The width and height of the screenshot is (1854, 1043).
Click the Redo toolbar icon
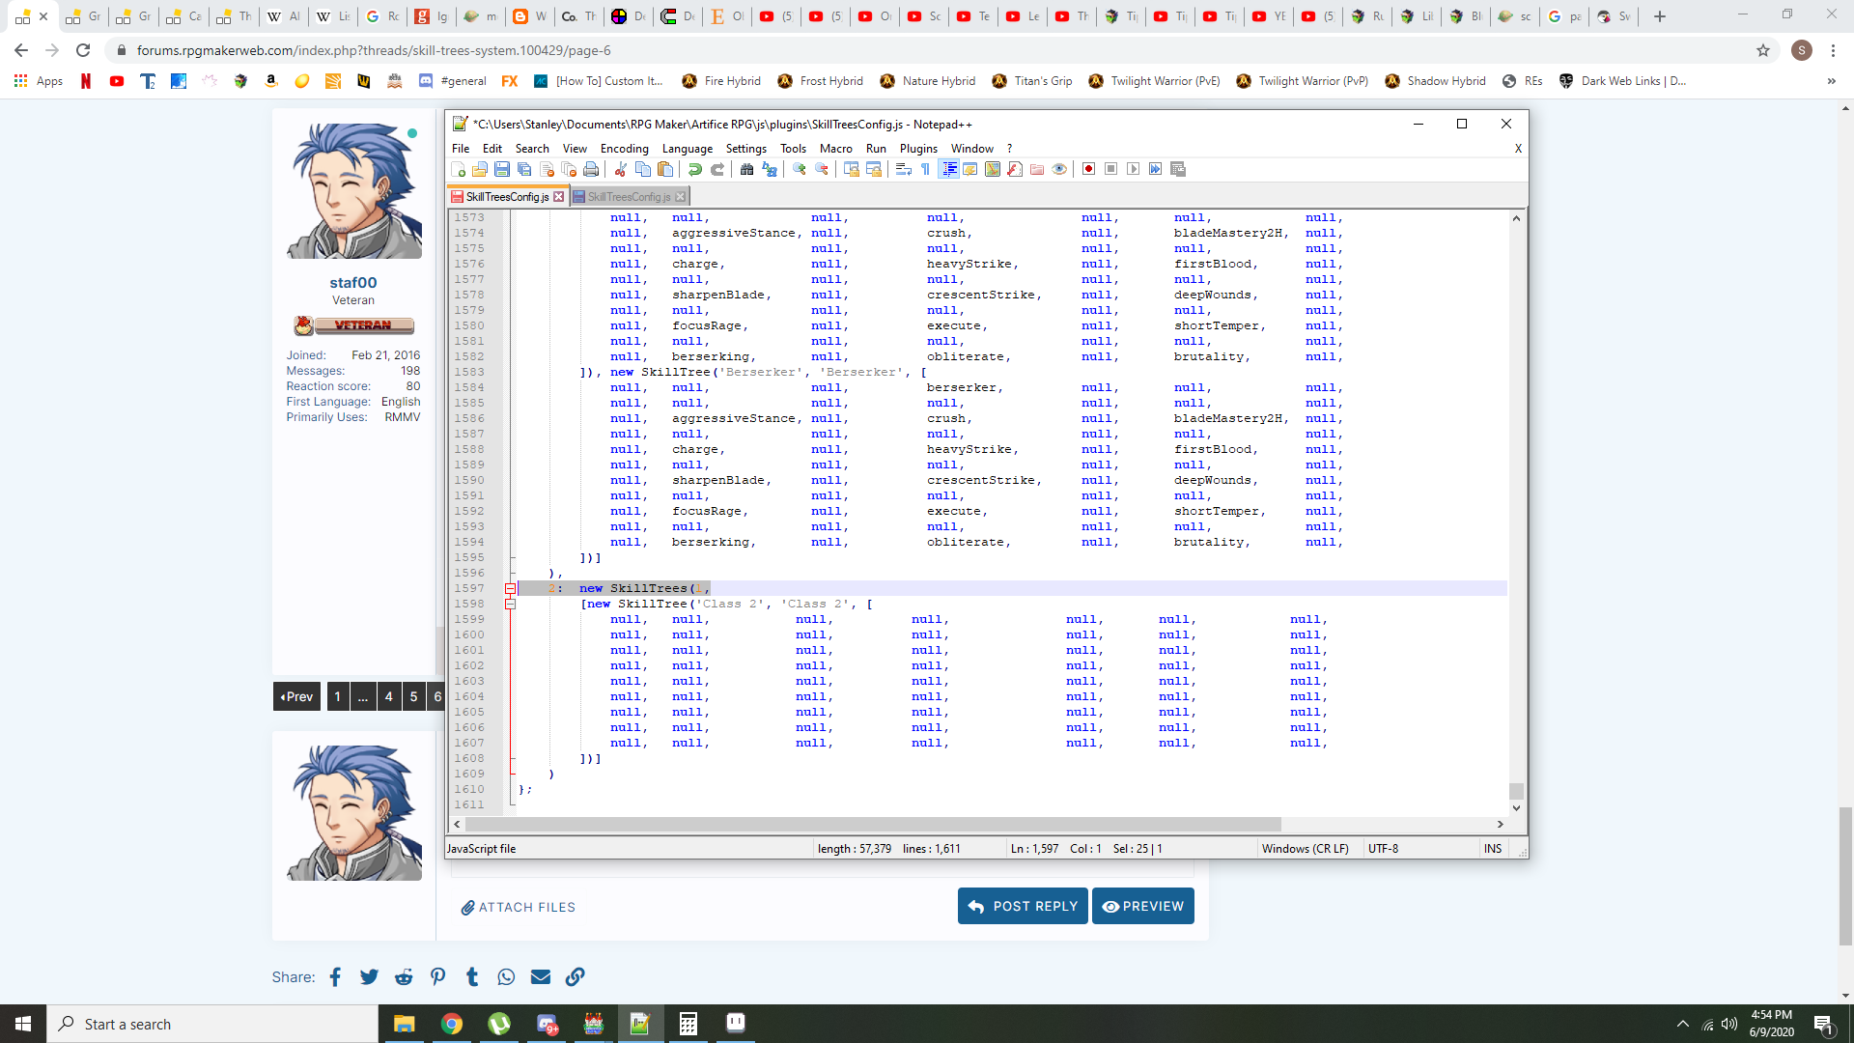tap(717, 169)
